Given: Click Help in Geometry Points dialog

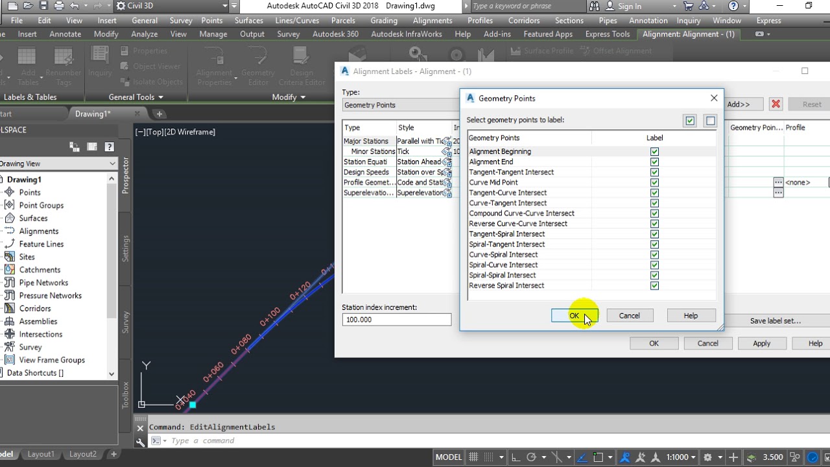Looking at the screenshot, I should pyautogui.click(x=691, y=316).
